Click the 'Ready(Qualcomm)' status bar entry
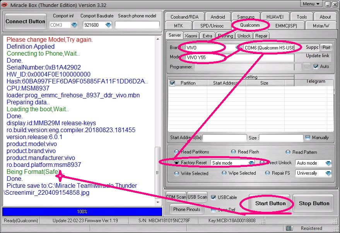This screenshot has height=233, width=340. coord(21,221)
